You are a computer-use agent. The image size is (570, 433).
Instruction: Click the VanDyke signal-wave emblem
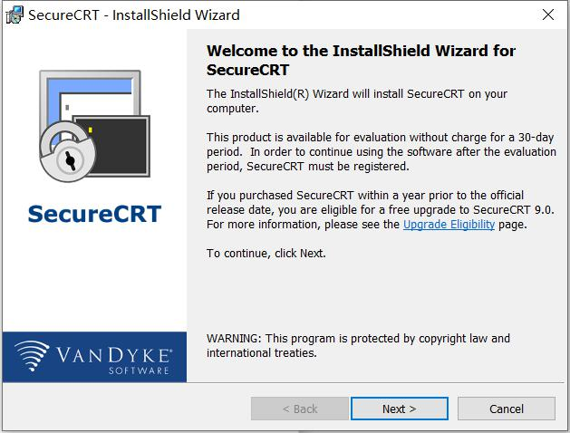[34, 354]
